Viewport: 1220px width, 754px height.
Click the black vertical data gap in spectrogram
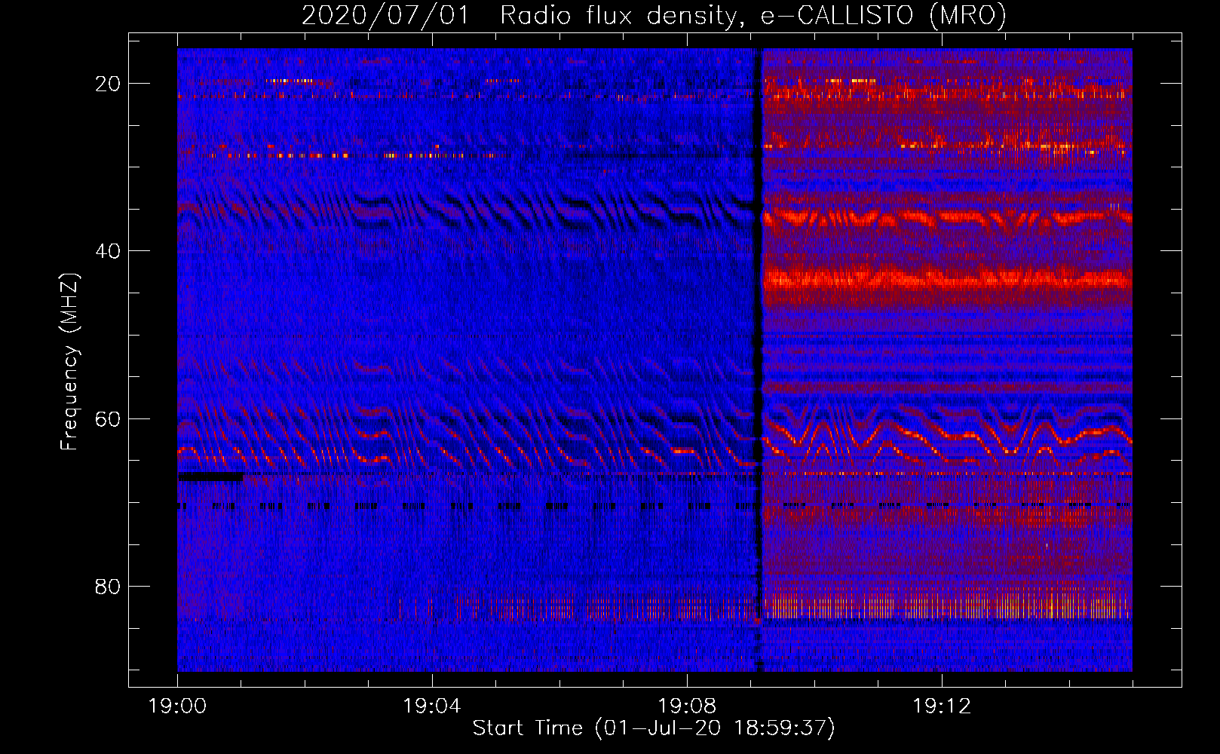759,360
